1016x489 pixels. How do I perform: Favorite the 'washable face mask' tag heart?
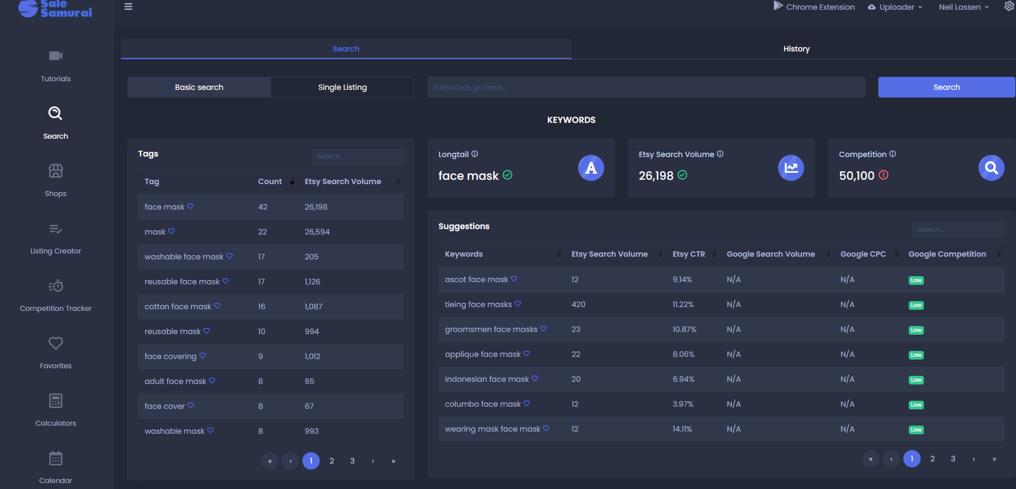[229, 256]
